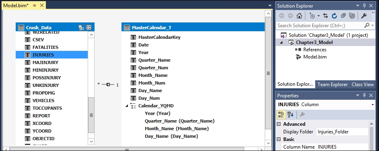Open Properties via the Solution Explorer wrench icon
Screen dimensions: 379x151
pyautogui.click(x=364, y=16)
